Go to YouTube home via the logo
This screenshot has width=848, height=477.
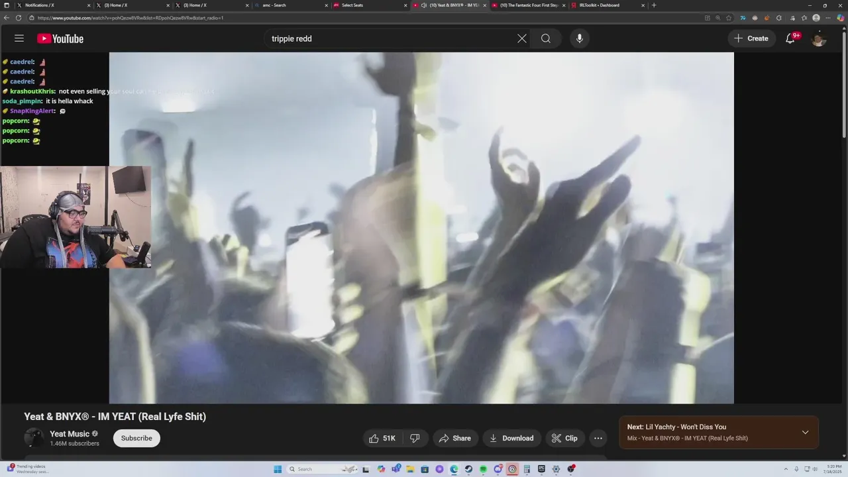tap(60, 38)
